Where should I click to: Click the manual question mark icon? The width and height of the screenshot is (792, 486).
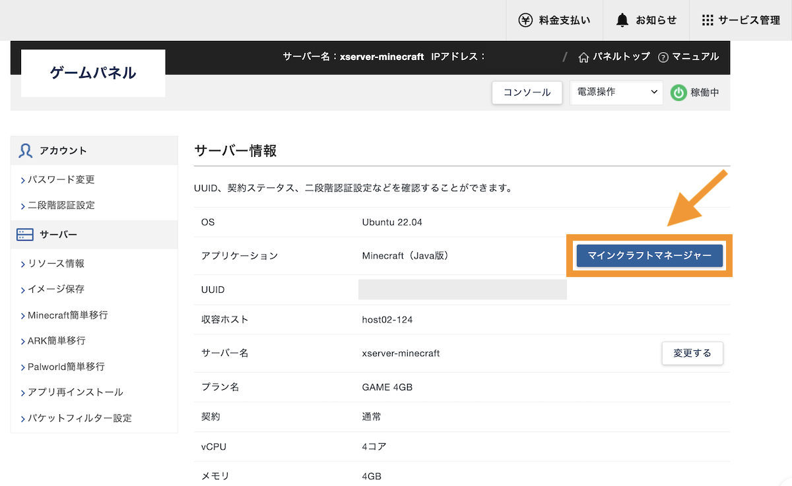(663, 57)
